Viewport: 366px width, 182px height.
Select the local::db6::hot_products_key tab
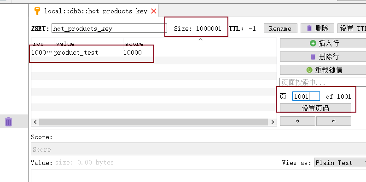click(x=93, y=11)
